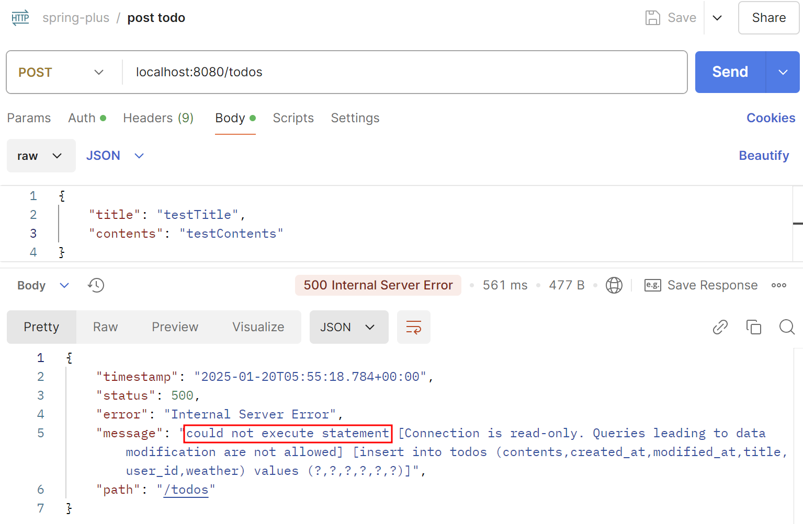Toggle the response line wrap icon
Viewport: 803px width, 524px height.
coord(414,327)
